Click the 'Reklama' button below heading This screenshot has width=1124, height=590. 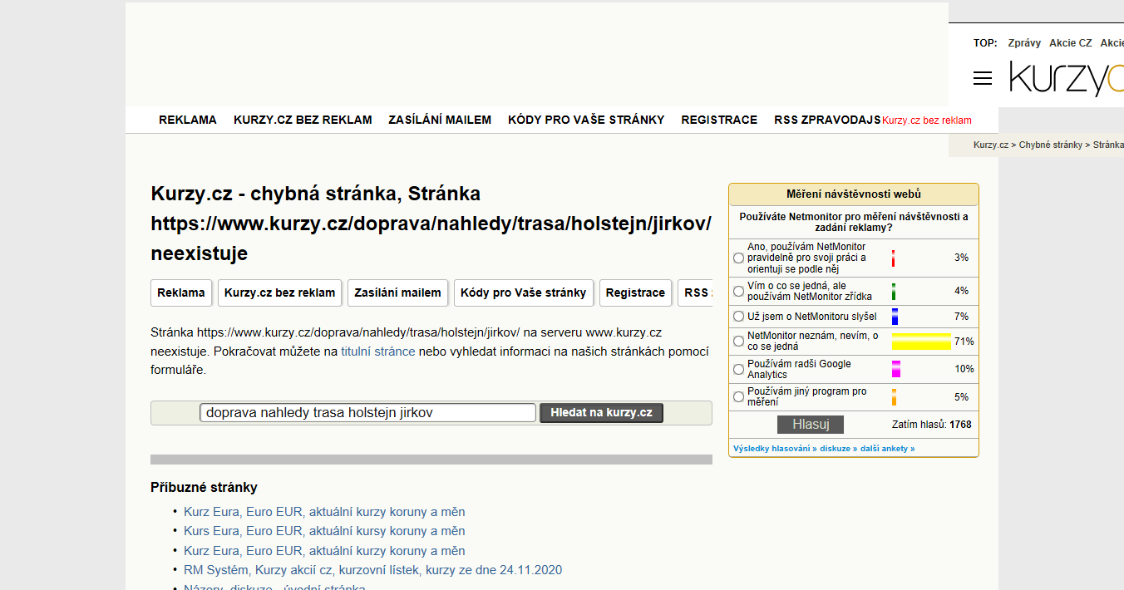tap(181, 293)
